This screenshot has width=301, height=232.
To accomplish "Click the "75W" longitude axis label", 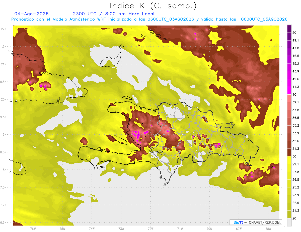I will 62,229.
